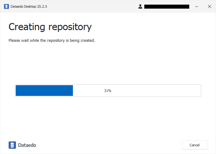216x154 pixels.
Task: Click the blacked-out username next to the user icon
Action: coord(167,6)
